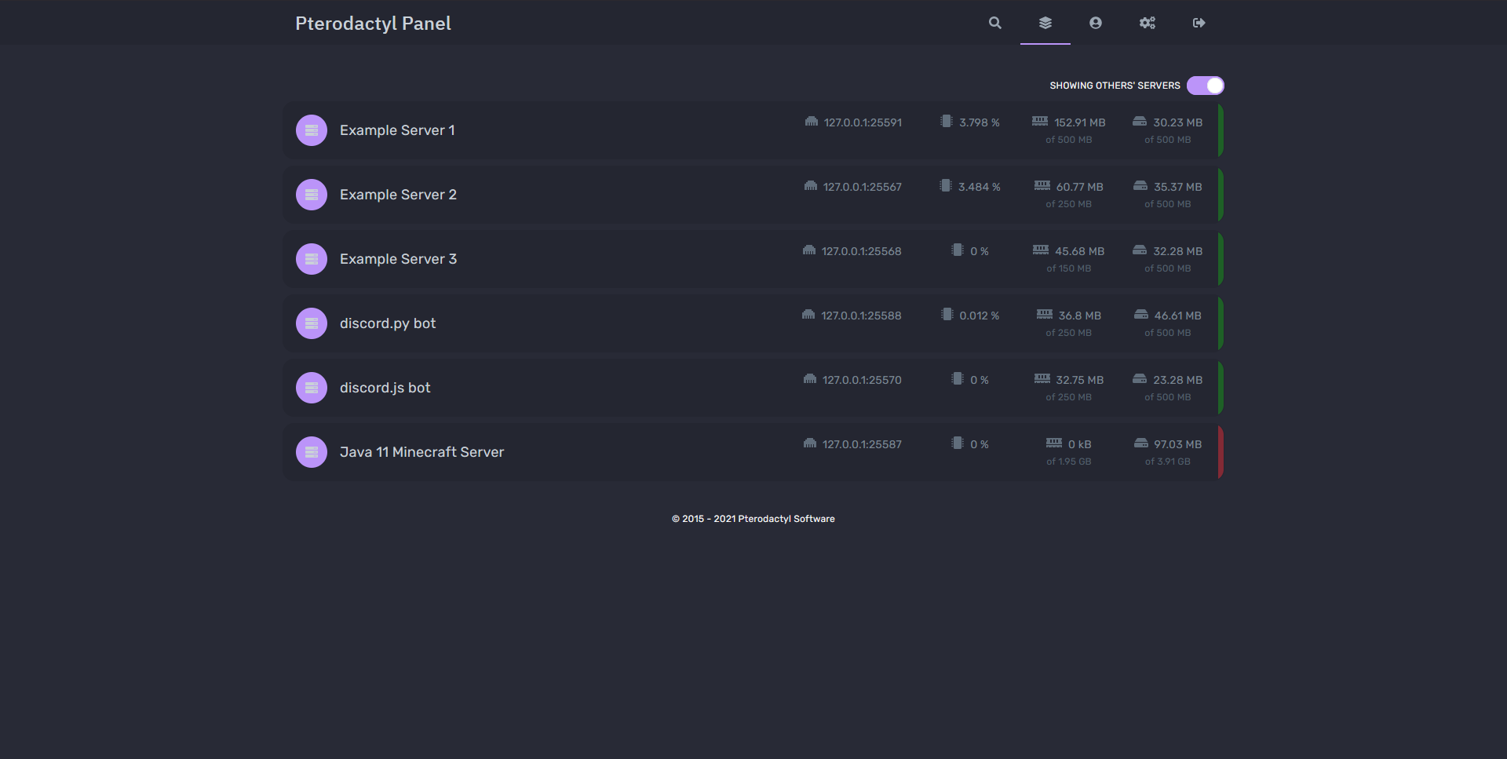This screenshot has height=759, width=1507.
Task: Open Pterodactyl Panel home link
Action: (x=373, y=24)
